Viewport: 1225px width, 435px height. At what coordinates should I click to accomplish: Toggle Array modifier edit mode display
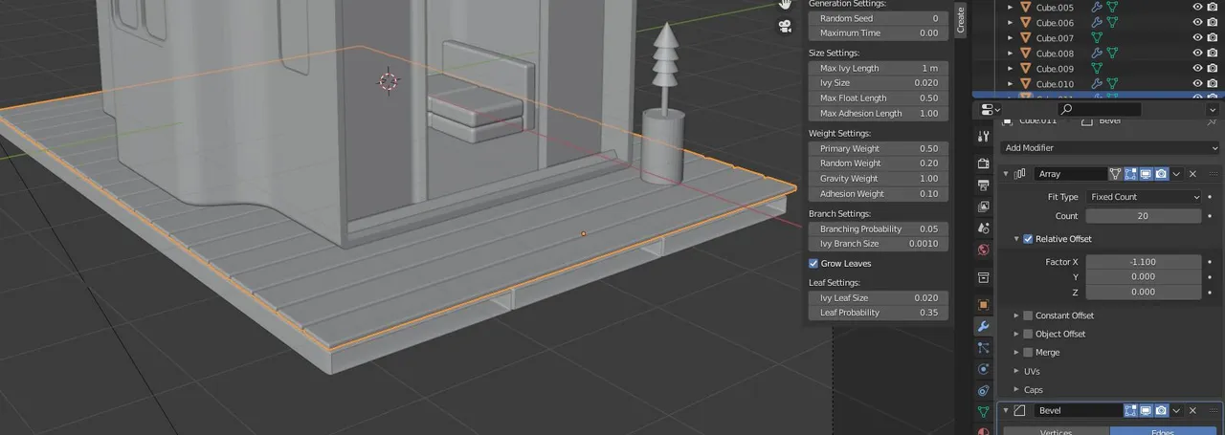click(x=1130, y=174)
